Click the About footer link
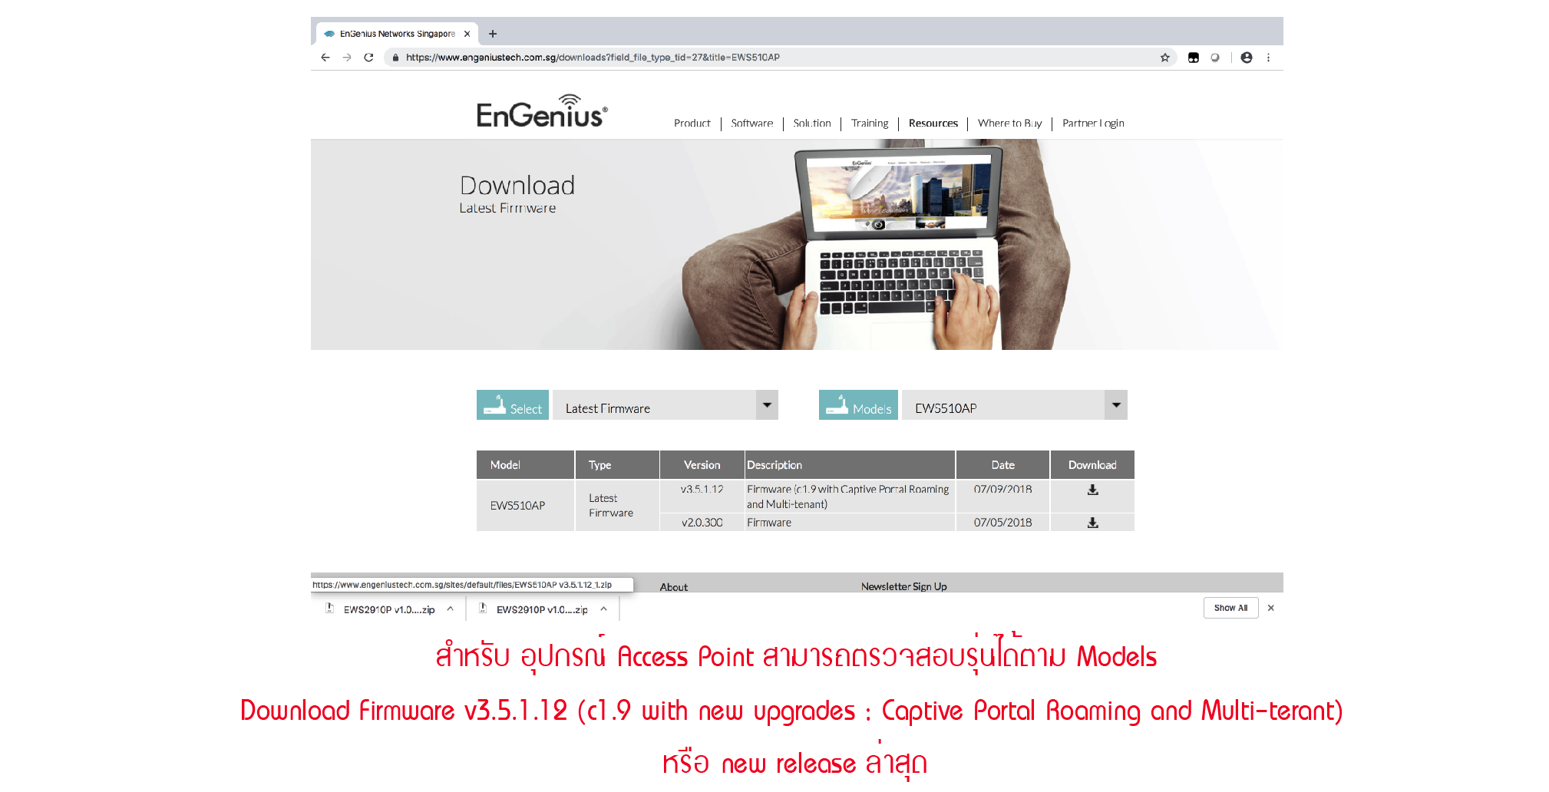This screenshot has height=792, width=1549. click(x=674, y=587)
